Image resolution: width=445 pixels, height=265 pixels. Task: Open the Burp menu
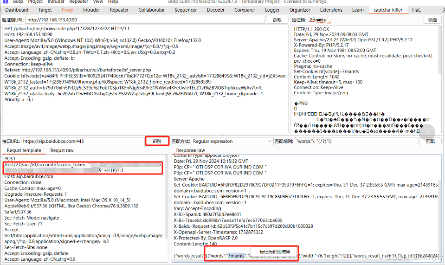pyautogui.click(x=18, y=1)
